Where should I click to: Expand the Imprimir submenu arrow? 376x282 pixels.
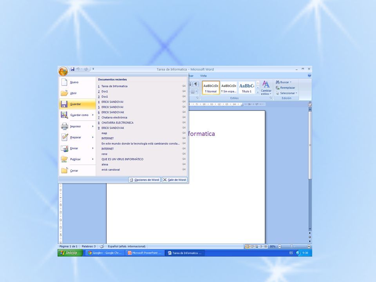click(93, 127)
